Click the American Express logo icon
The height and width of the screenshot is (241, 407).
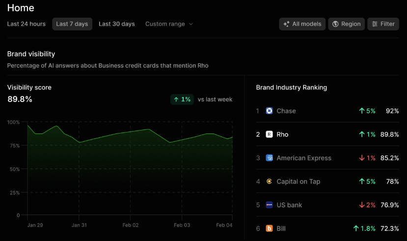tap(269, 158)
